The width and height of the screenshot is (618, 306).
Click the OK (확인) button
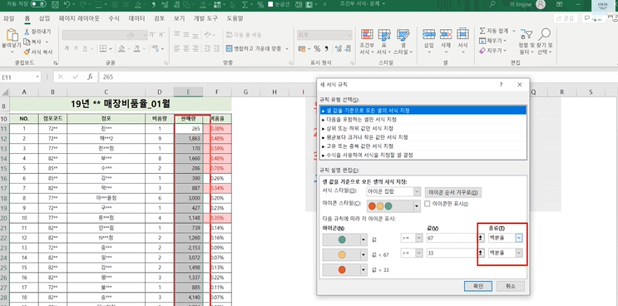(x=478, y=286)
